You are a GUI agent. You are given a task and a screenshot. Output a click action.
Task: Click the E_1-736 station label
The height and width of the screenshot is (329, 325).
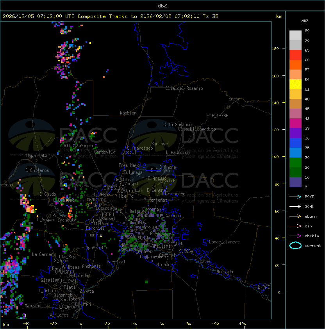(x=220, y=116)
